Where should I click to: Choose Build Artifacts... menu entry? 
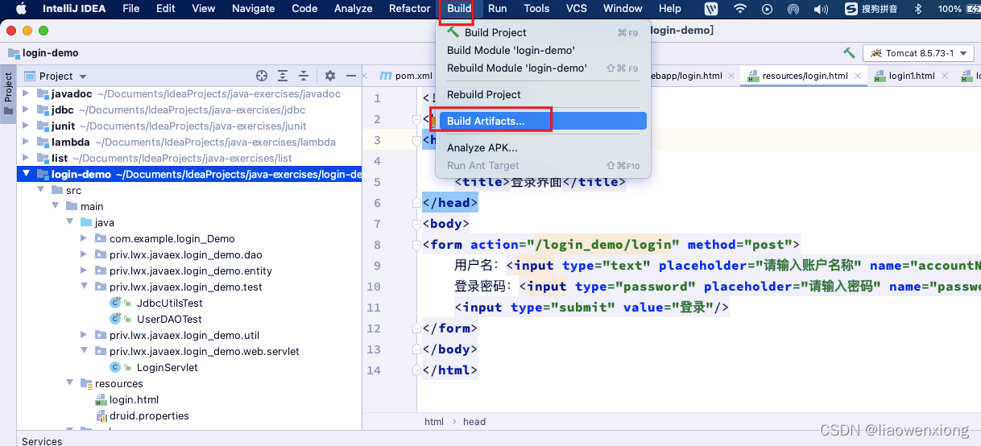543,121
